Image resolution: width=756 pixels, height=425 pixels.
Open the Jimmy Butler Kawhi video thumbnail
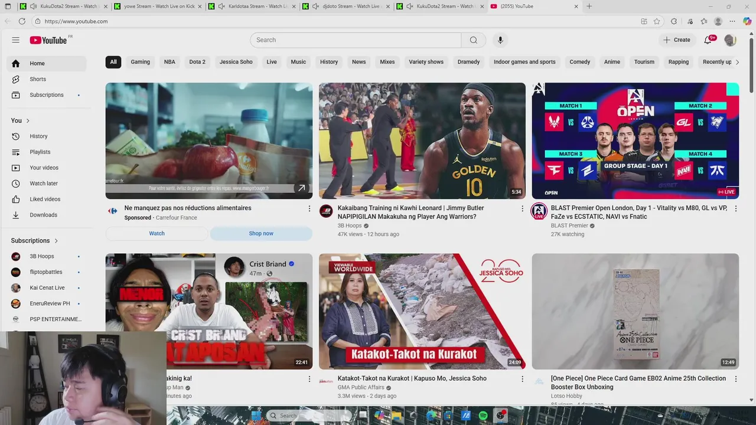tap(422, 140)
